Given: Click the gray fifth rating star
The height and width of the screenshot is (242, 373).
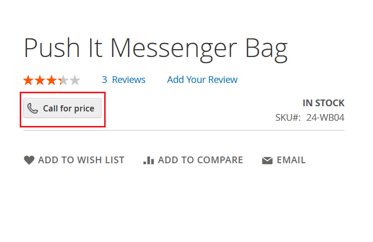Looking at the screenshot, I should [75, 80].
